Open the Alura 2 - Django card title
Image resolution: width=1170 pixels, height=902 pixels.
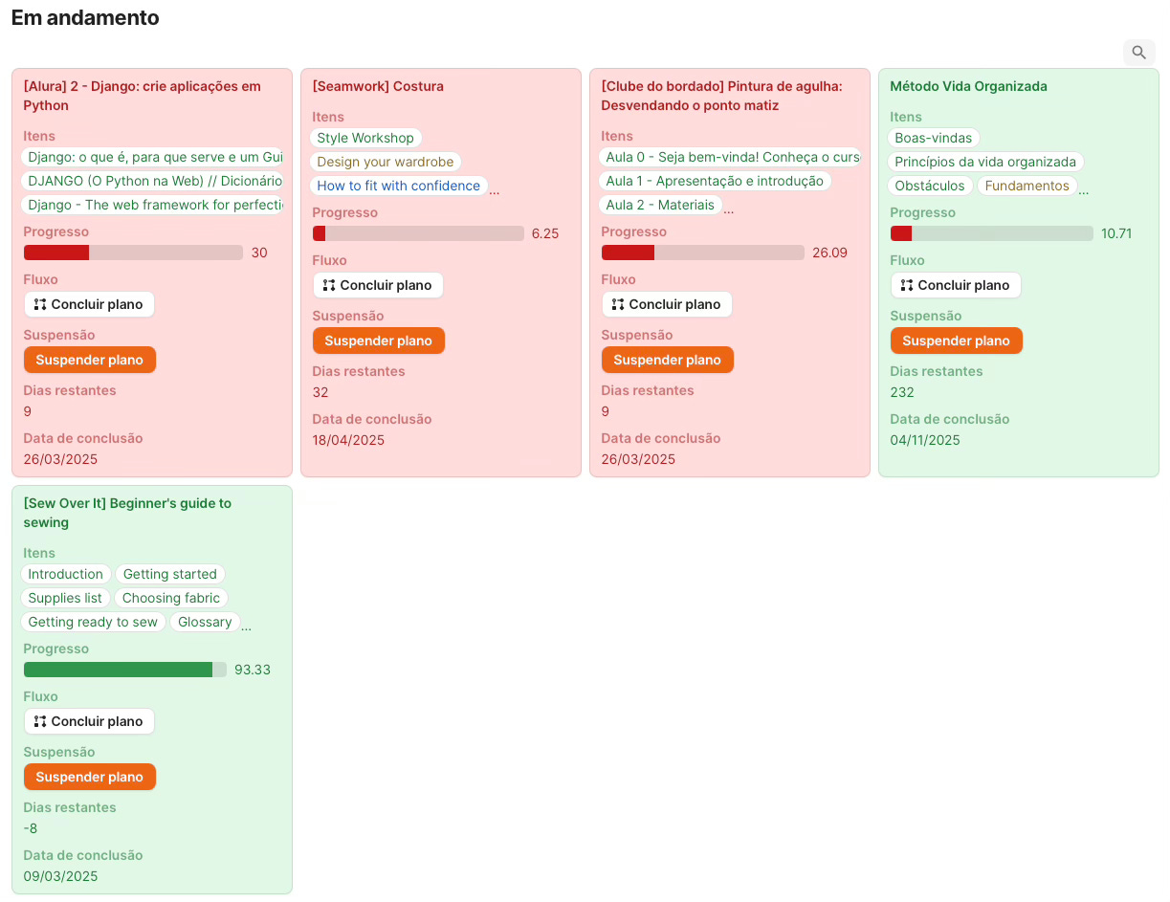pyautogui.click(x=143, y=96)
